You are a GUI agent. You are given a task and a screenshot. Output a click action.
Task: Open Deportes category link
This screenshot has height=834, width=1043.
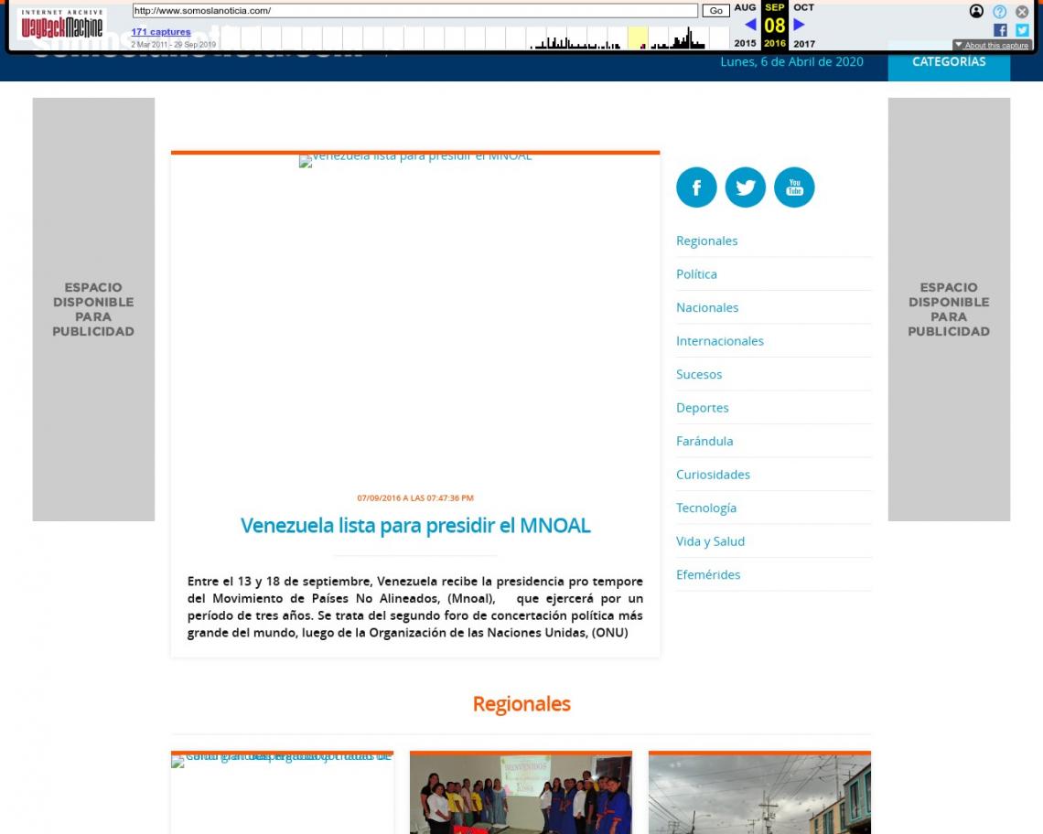(x=703, y=408)
